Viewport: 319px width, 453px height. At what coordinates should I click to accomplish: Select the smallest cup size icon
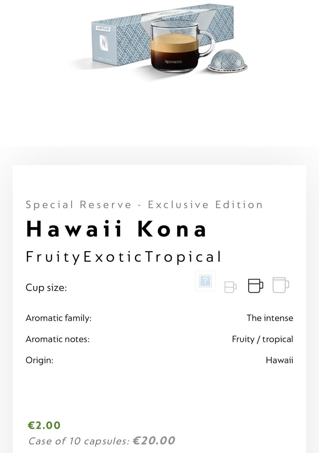[x=230, y=287]
